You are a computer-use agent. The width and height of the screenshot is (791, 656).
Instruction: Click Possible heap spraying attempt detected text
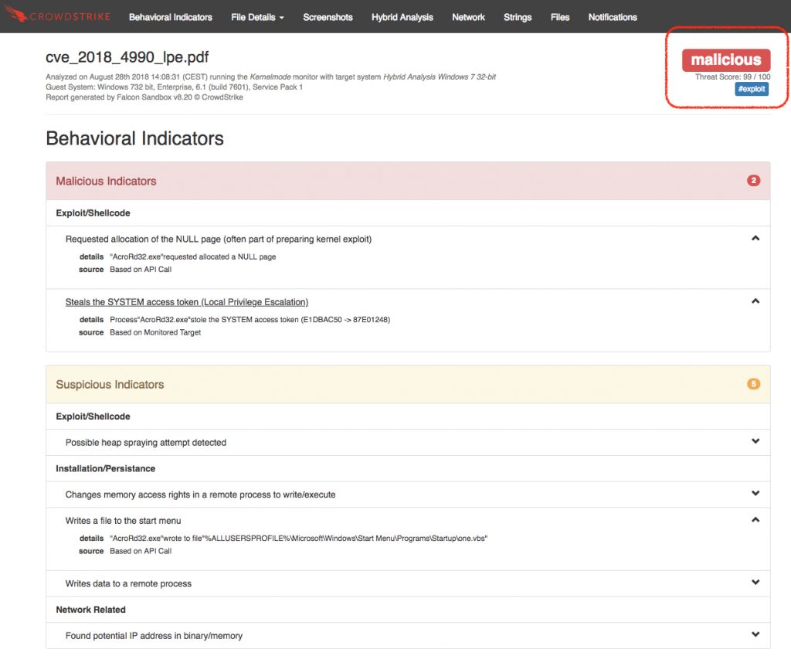pos(146,443)
